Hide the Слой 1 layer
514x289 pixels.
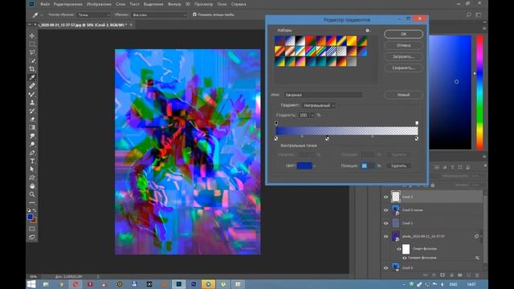[385, 223]
